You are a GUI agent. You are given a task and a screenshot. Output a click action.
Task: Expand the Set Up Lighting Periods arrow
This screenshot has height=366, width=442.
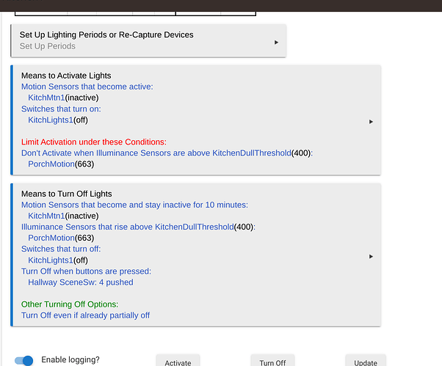[276, 43]
